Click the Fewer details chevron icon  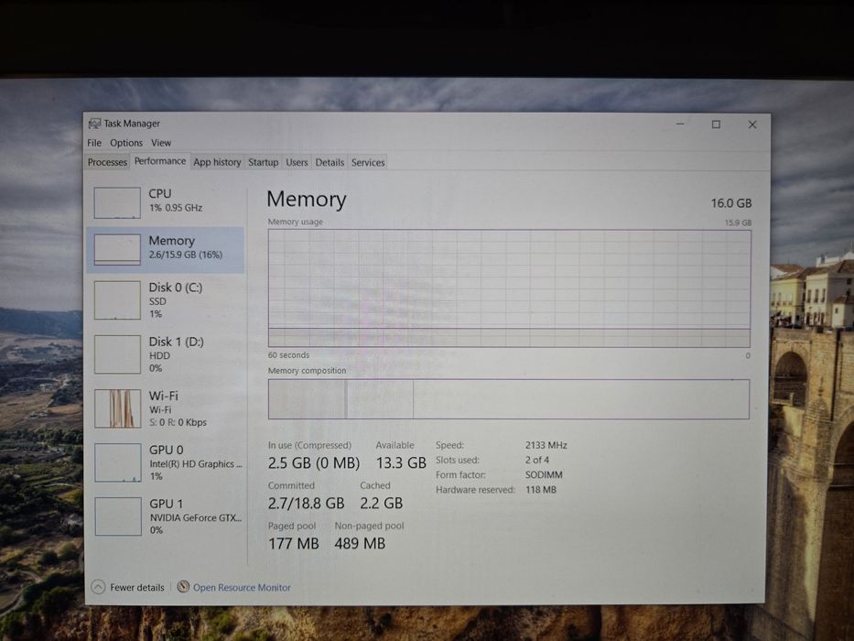98,587
